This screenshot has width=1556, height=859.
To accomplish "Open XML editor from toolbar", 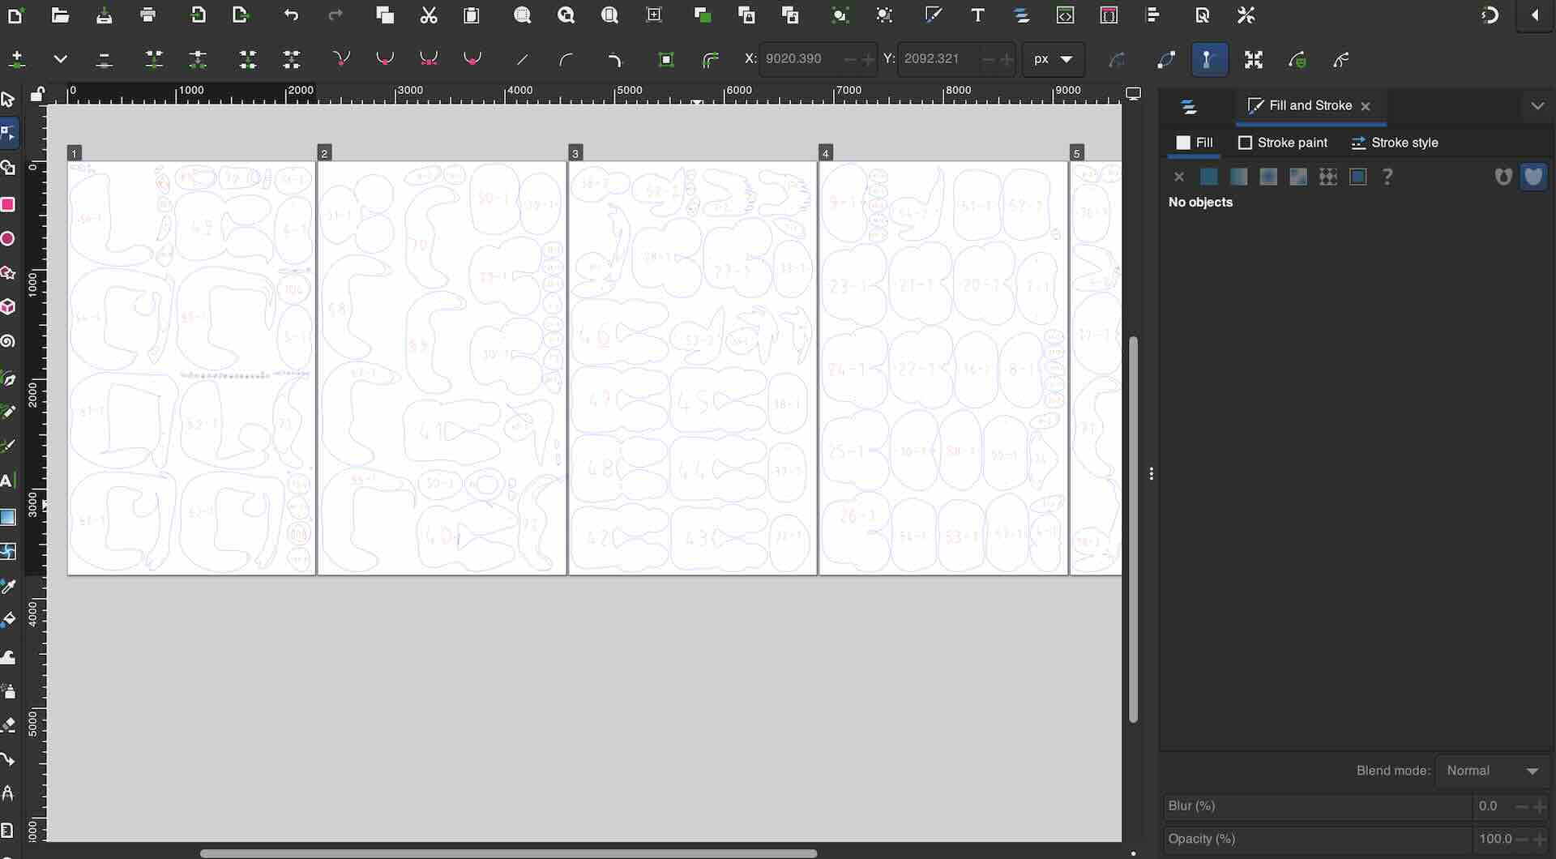I will 1065,15.
